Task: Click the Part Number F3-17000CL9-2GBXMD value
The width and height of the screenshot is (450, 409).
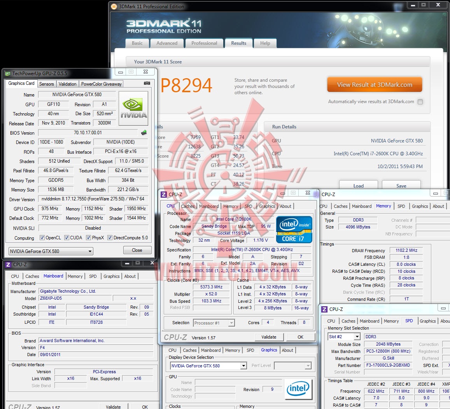Action: pyautogui.click(x=388, y=365)
